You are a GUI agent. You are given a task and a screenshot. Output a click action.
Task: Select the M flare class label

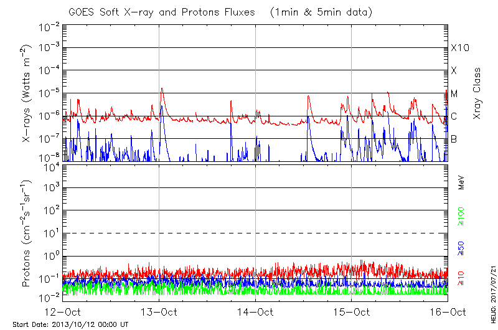click(454, 93)
